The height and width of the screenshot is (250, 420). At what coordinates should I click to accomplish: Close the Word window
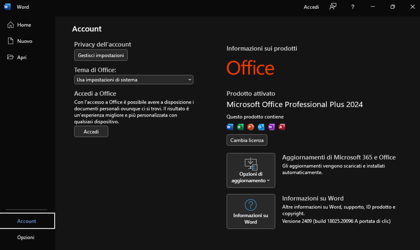click(412, 7)
